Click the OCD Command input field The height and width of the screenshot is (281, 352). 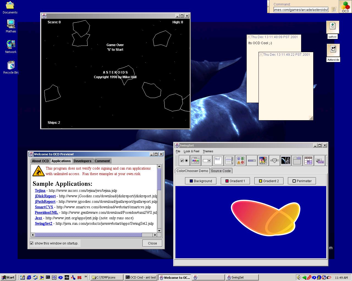coord(301,10)
